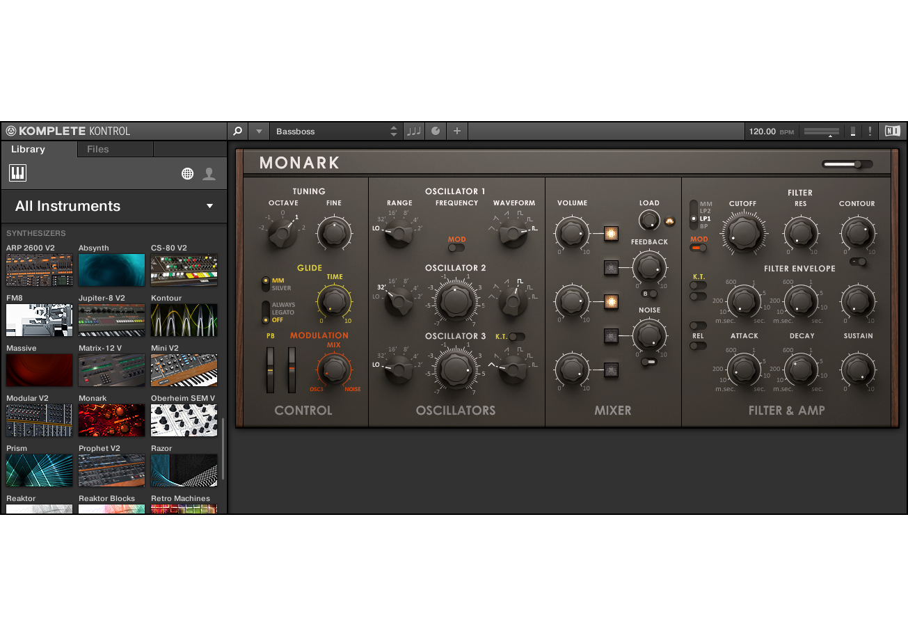Click the Oscillator 1 RANGE selector knob
The width and height of the screenshot is (908, 636).
point(399,233)
